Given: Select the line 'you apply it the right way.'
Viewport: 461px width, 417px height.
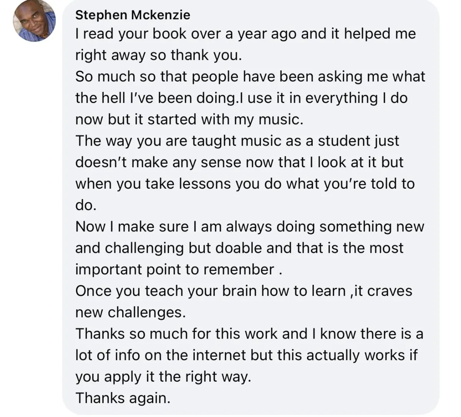Looking at the screenshot, I should click(163, 377).
